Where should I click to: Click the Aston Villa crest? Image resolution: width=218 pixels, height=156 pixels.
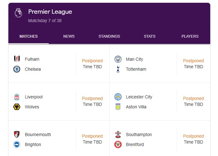(x=118, y=107)
